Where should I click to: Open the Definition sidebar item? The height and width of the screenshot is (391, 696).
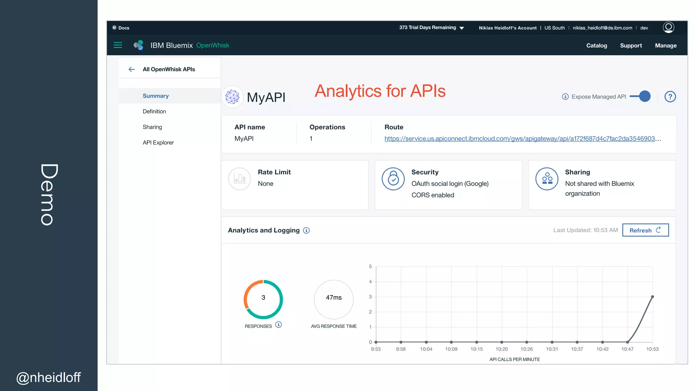[x=154, y=111]
